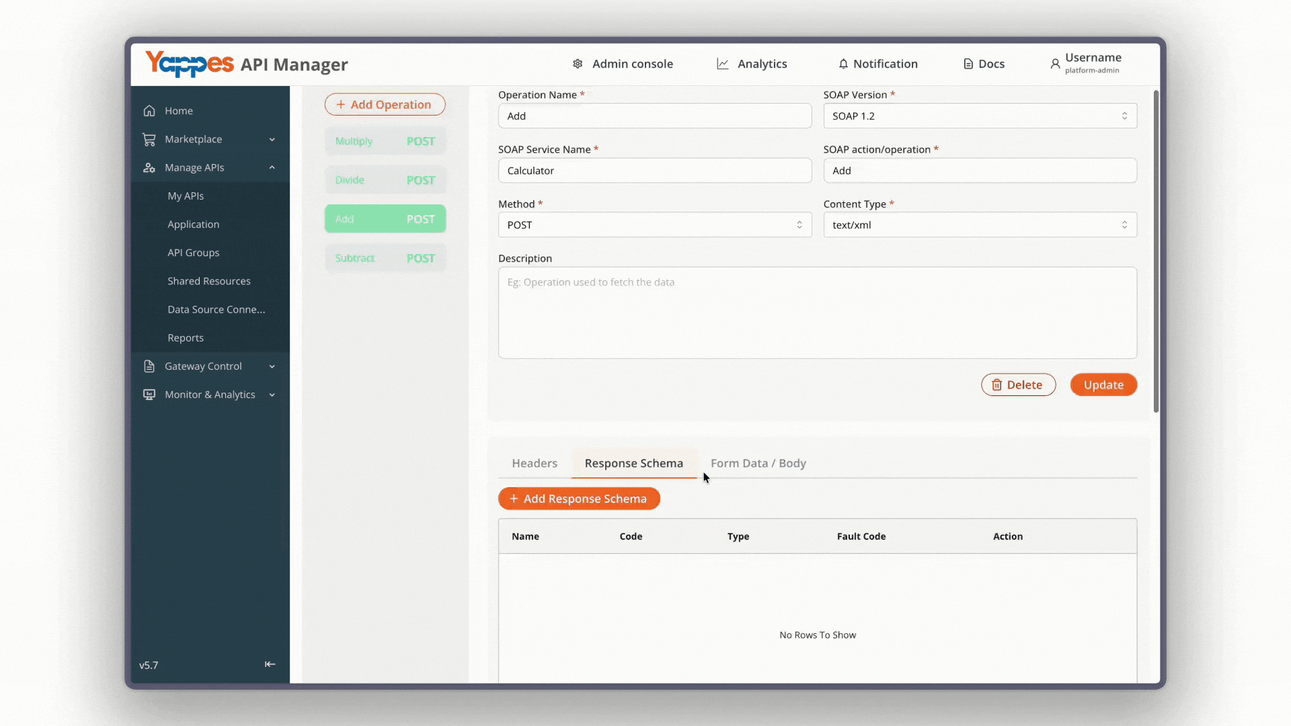Screen dimensions: 1291x726
Task: Click the Yappes logo
Action: (190, 64)
